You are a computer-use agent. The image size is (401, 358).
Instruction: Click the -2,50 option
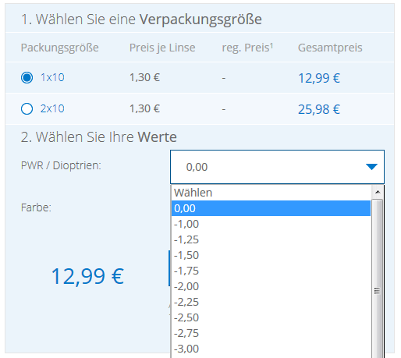[x=271, y=317]
